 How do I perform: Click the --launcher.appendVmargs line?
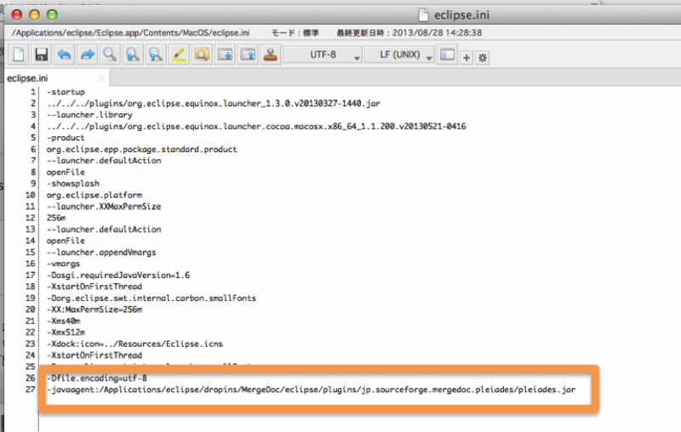coord(101,253)
